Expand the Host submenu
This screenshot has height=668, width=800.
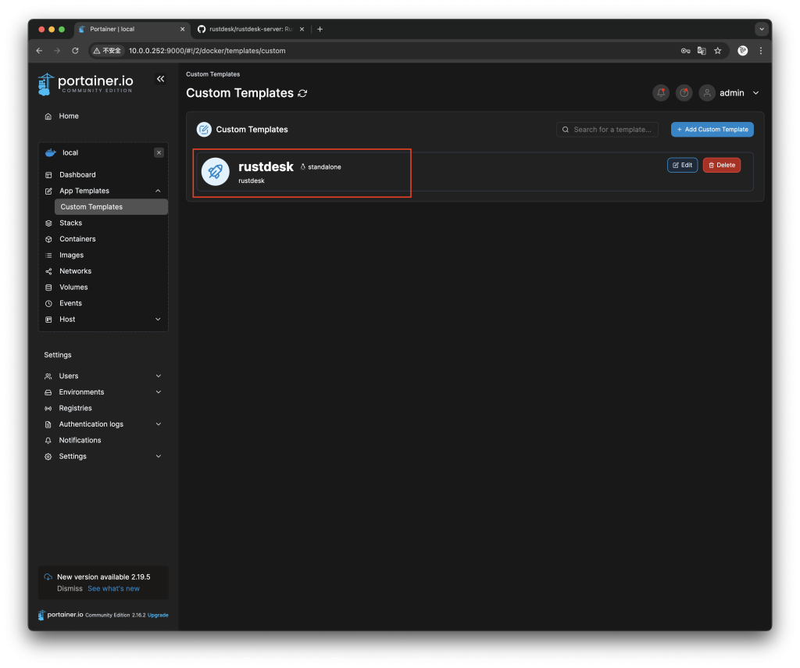coord(158,320)
